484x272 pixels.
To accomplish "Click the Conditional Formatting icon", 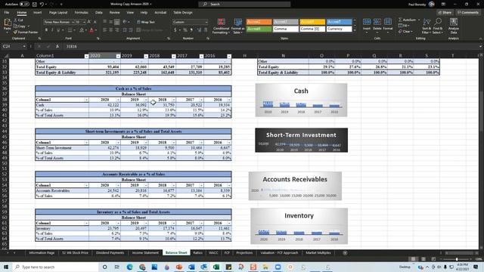I will tap(221, 23).
